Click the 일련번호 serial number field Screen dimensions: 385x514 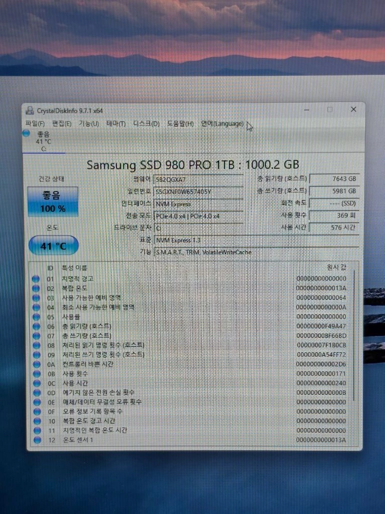pyautogui.click(x=198, y=192)
